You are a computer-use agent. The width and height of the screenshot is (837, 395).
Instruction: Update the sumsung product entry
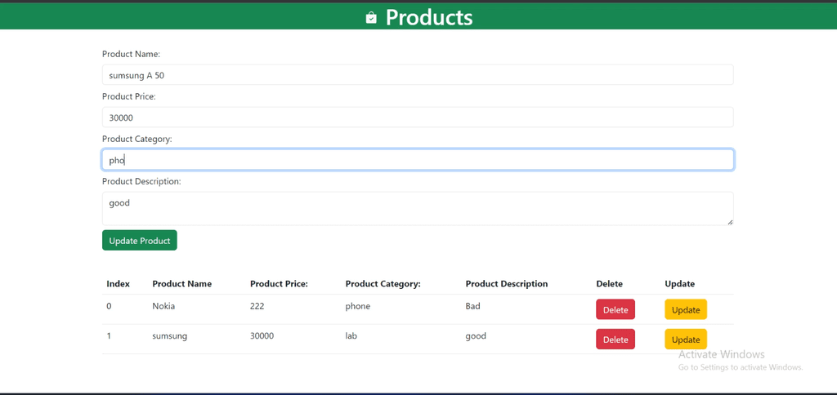[x=686, y=340]
